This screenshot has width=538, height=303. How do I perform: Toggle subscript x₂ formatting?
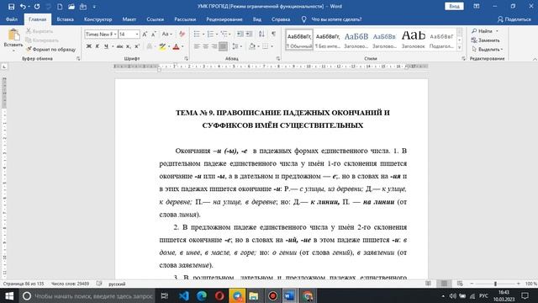point(128,46)
